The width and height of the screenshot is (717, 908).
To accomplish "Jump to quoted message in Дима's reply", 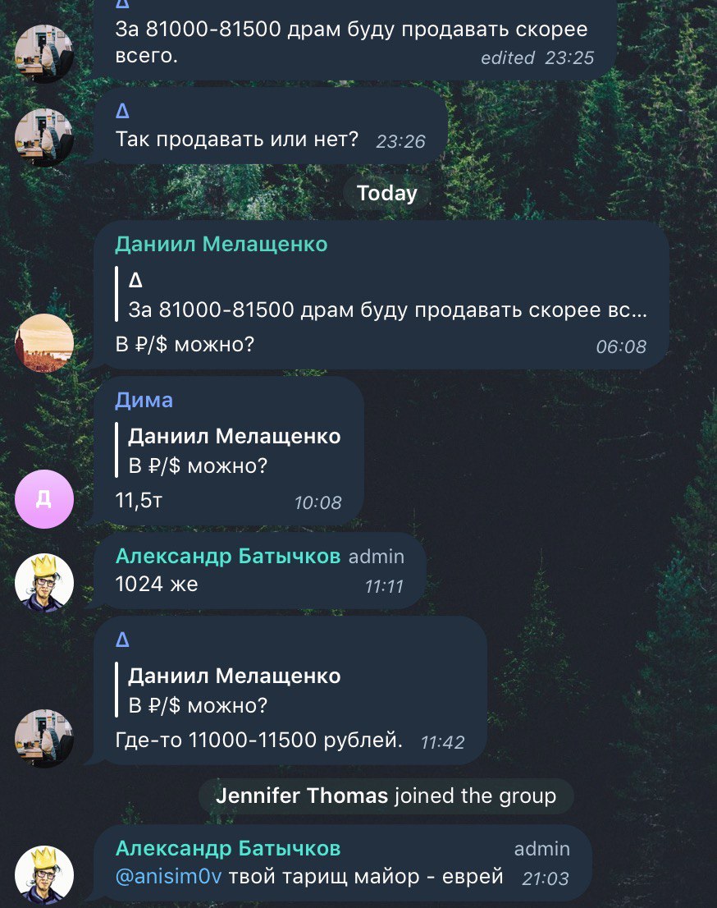I will point(229,451).
